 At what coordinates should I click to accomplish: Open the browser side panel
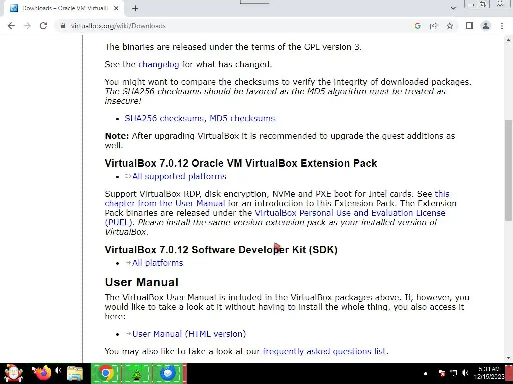470,26
